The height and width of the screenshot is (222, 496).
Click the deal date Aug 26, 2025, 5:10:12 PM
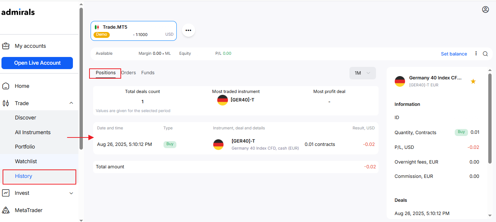(124, 144)
